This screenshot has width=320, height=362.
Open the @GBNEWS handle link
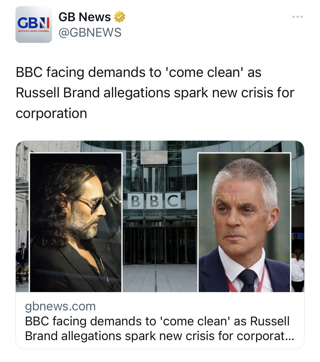click(90, 33)
